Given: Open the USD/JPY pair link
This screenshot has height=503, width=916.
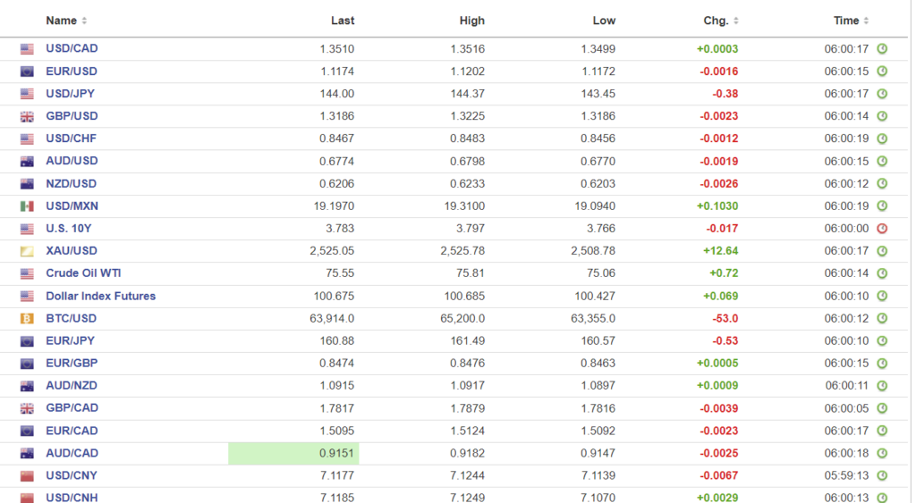Looking at the screenshot, I should click(x=72, y=94).
